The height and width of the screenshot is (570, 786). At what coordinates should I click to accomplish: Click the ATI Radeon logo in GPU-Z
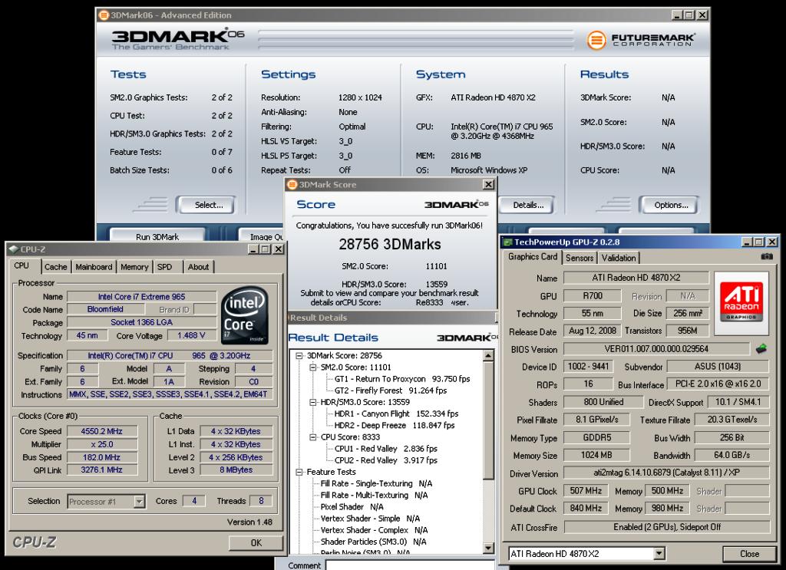(741, 302)
